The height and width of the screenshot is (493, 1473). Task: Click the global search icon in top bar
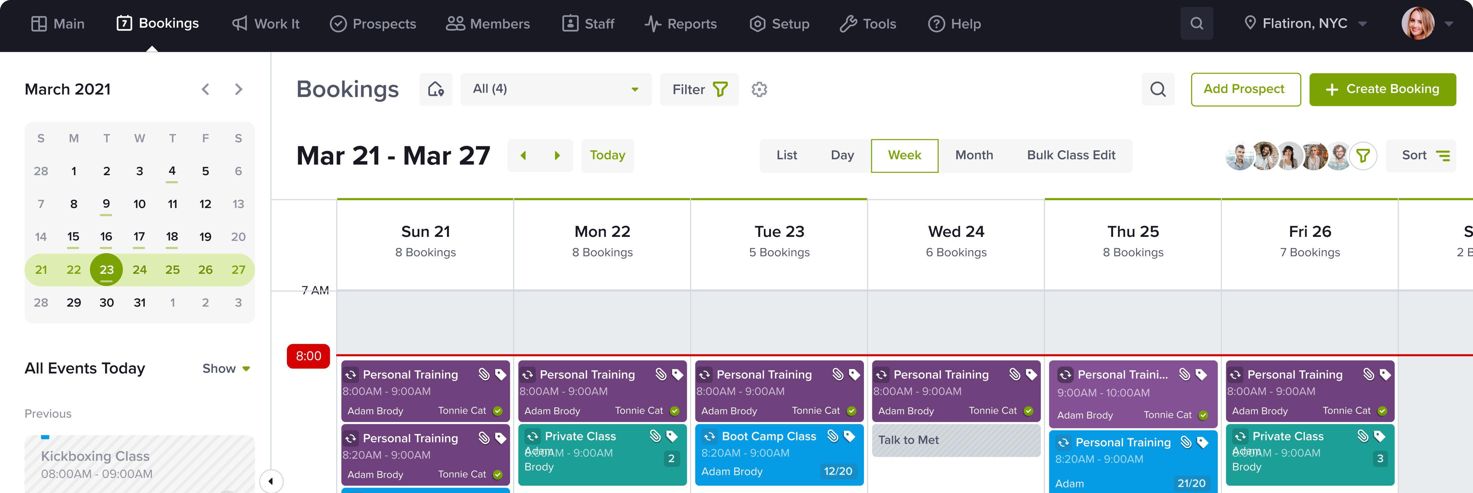coord(1196,23)
